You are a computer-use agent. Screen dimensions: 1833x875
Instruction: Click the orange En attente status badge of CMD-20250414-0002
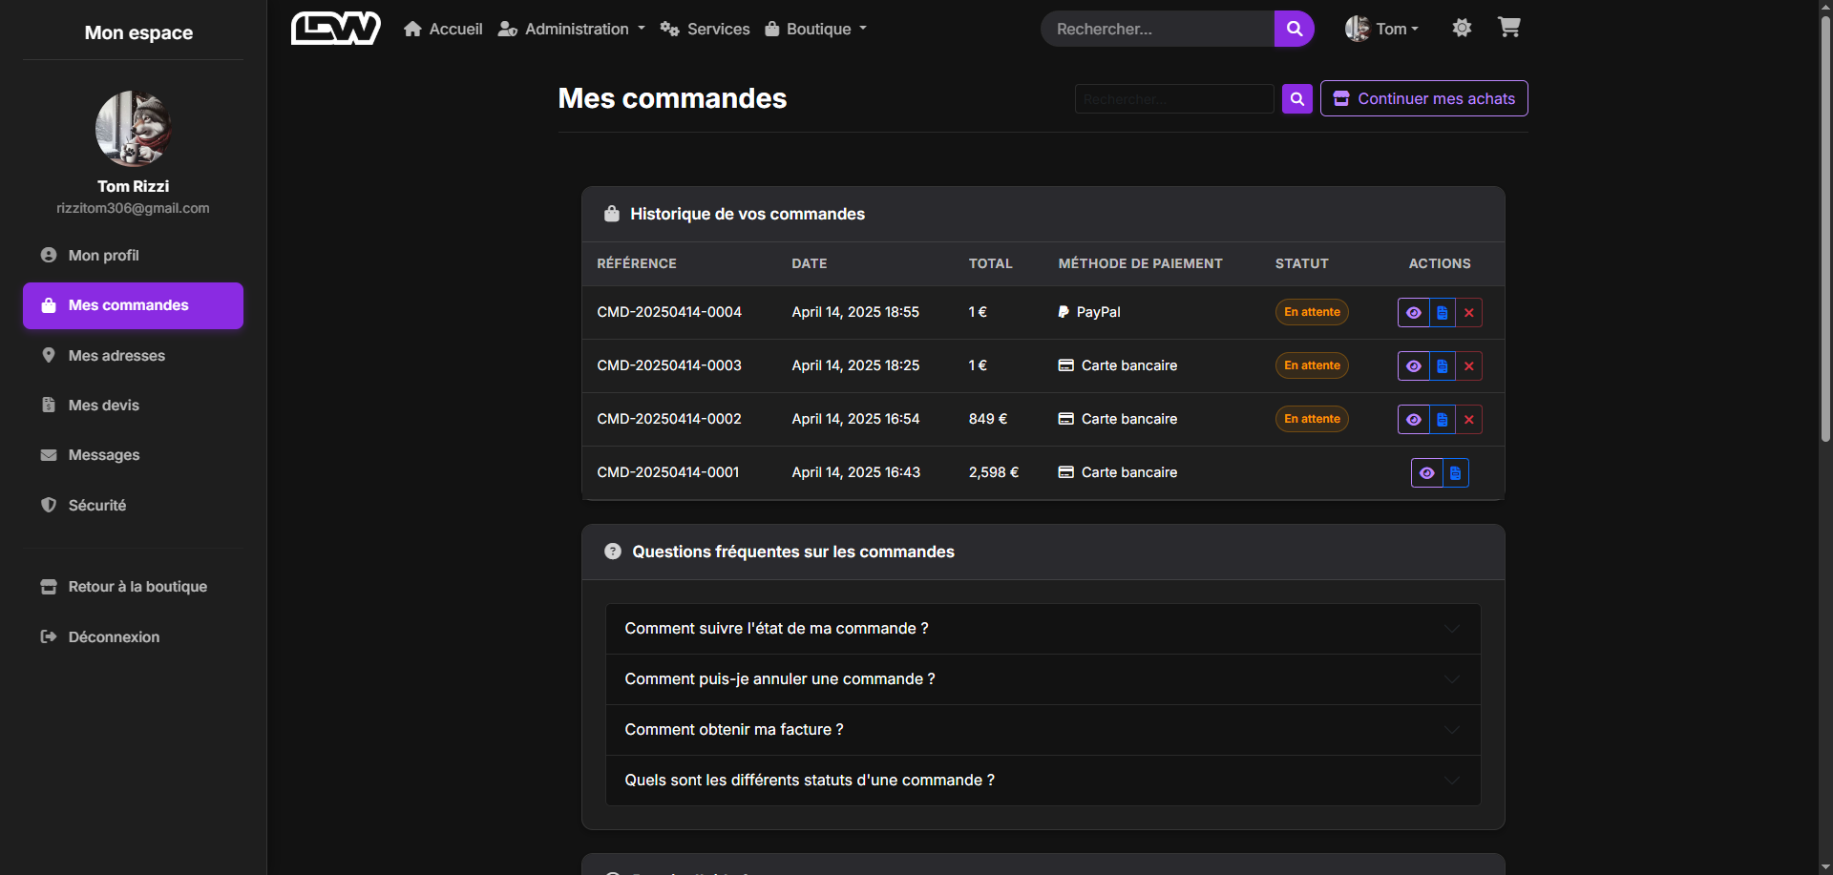[1311, 419]
